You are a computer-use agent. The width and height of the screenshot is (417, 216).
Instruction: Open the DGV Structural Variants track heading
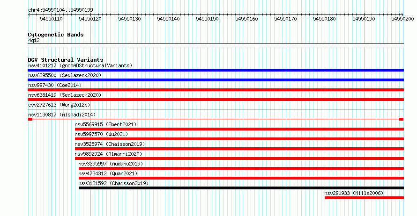click(x=66, y=60)
